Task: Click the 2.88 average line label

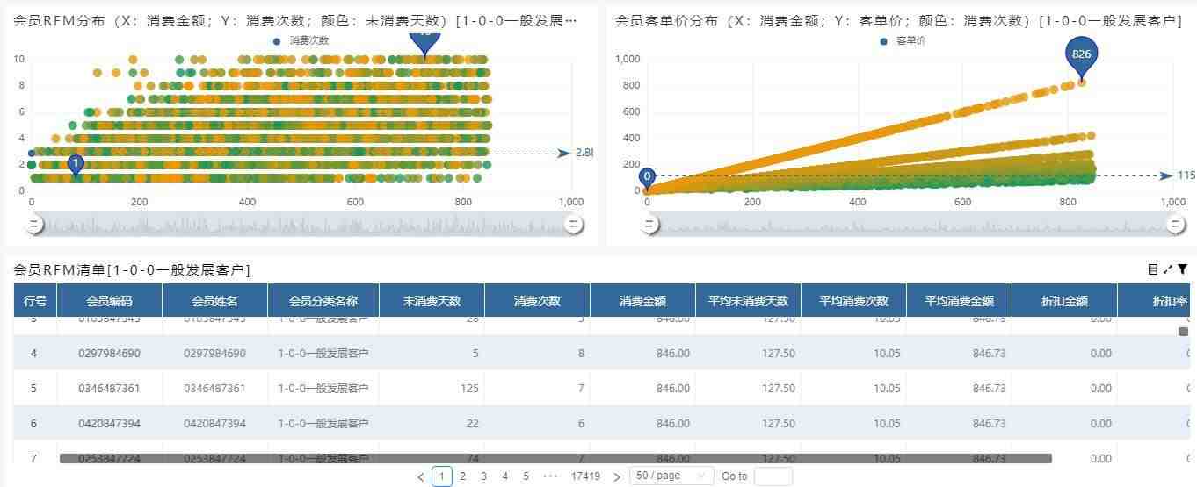Action: tap(584, 153)
